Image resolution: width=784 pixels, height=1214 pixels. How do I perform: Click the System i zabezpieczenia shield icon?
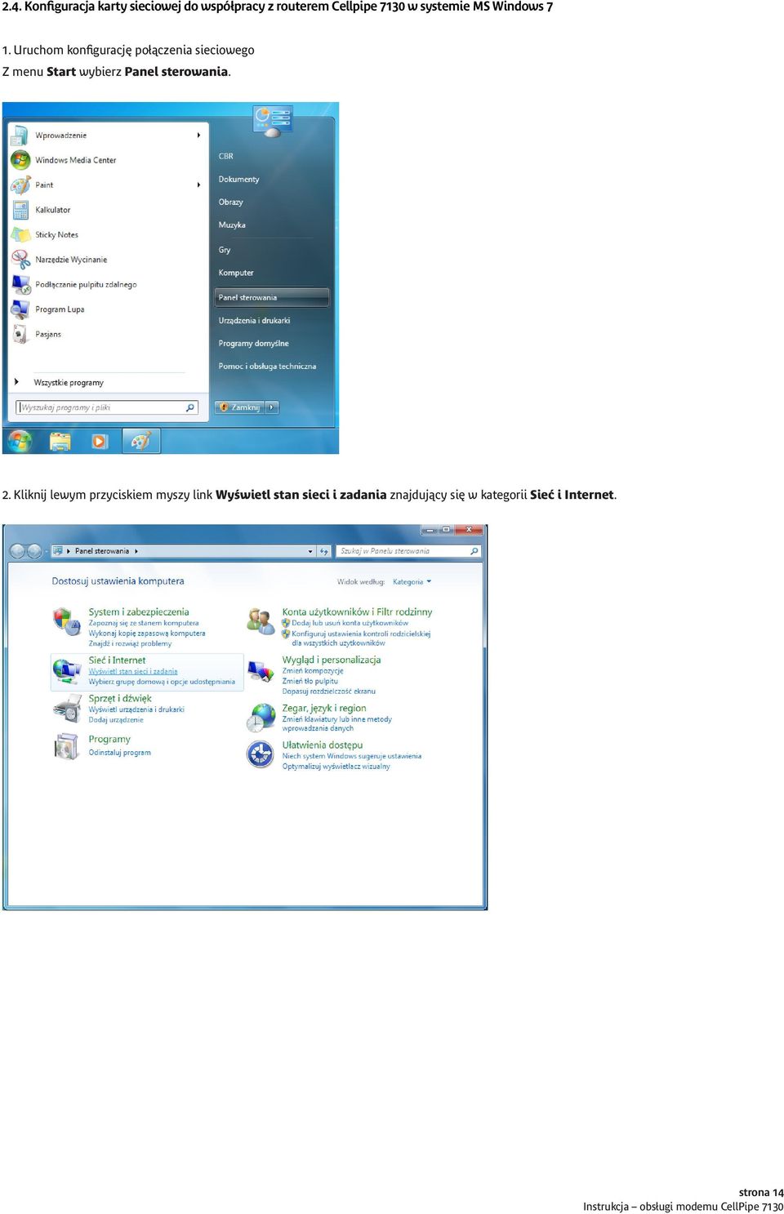(x=66, y=621)
